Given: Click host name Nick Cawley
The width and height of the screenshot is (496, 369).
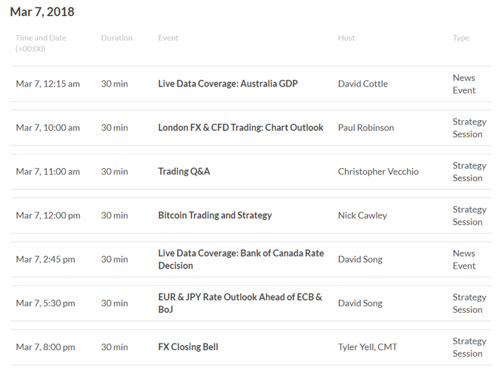Looking at the screenshot, I should click(363, 215).
